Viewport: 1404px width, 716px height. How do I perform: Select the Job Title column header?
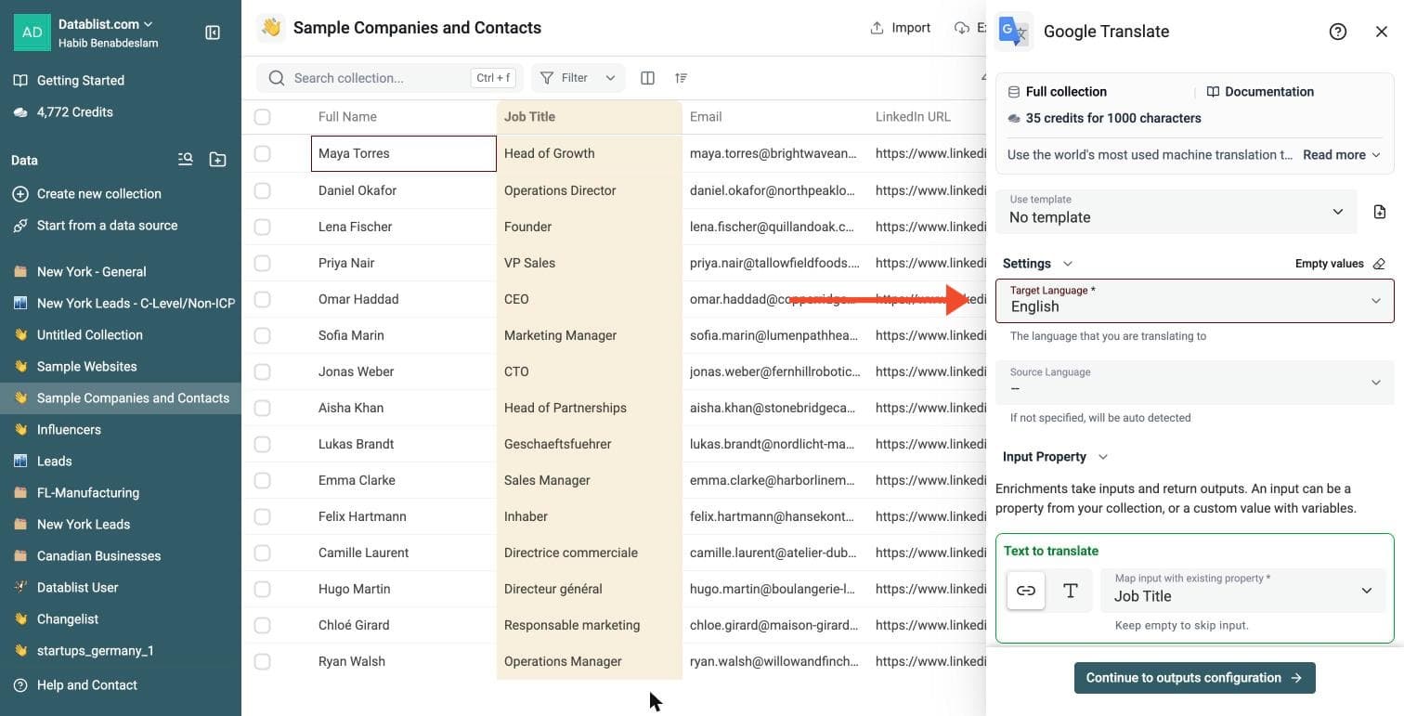[590, 117]
